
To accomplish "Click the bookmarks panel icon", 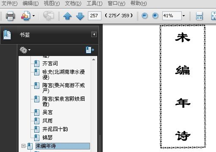I will click(7, 35).
